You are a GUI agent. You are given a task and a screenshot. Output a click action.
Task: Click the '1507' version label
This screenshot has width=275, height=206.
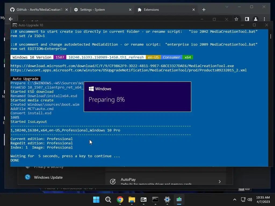60,57
